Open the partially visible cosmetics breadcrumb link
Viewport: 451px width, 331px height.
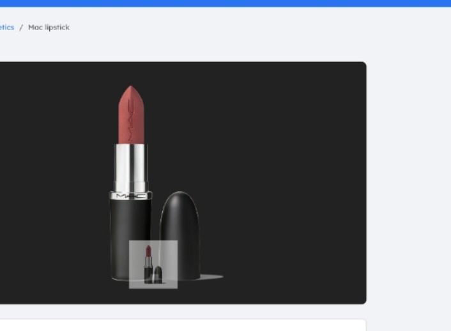click(7, 27)
